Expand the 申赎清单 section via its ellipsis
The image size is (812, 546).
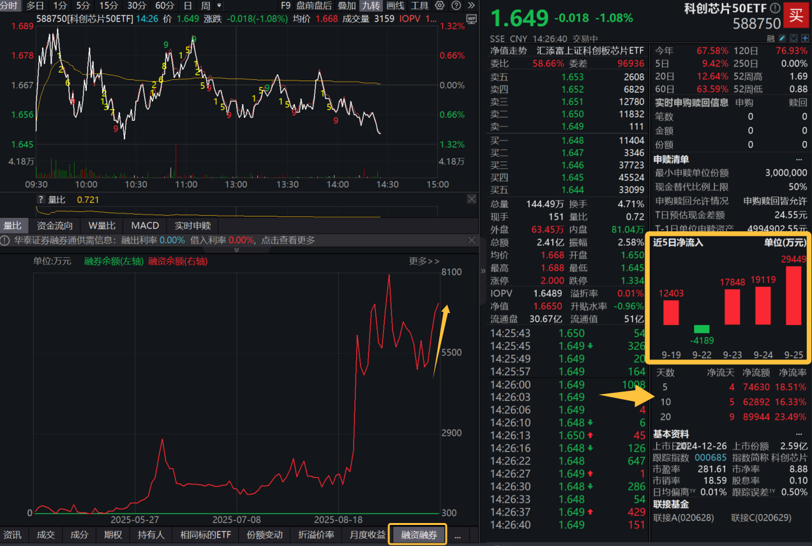pos(801,159)
